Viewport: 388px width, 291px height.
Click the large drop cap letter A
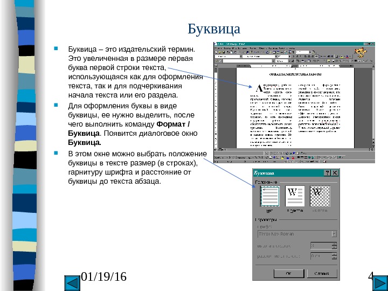(259, 88)
